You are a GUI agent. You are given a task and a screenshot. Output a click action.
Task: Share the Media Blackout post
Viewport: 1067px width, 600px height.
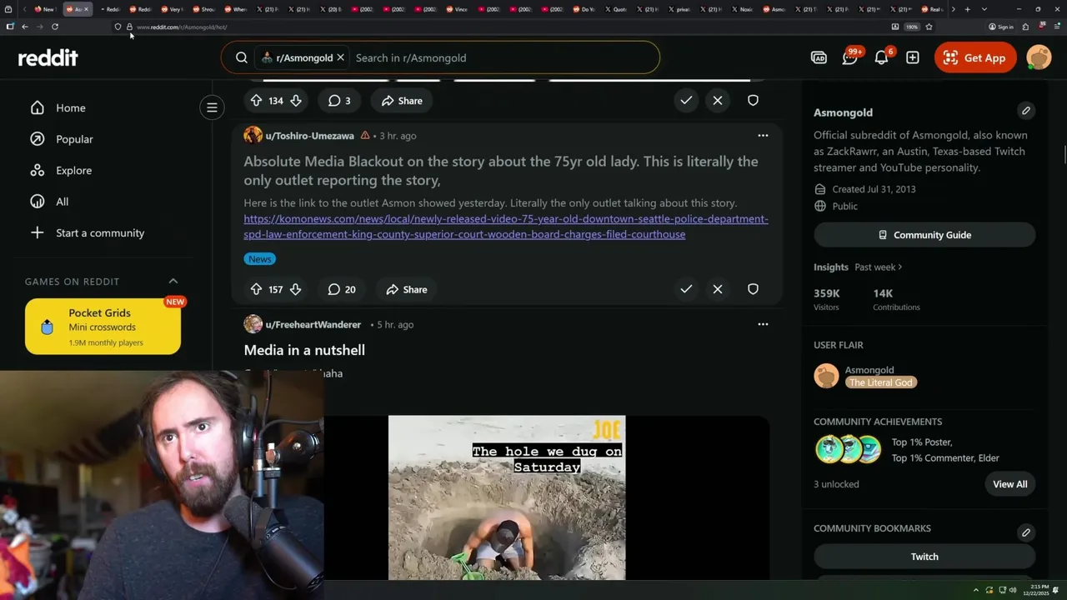[406, 289]
